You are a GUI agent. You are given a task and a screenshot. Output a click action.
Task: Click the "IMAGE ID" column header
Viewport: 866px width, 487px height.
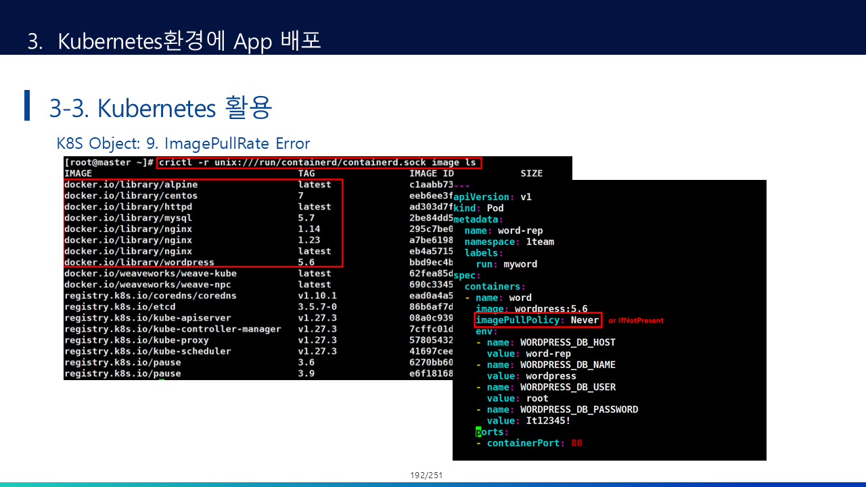tap(432, 174)
